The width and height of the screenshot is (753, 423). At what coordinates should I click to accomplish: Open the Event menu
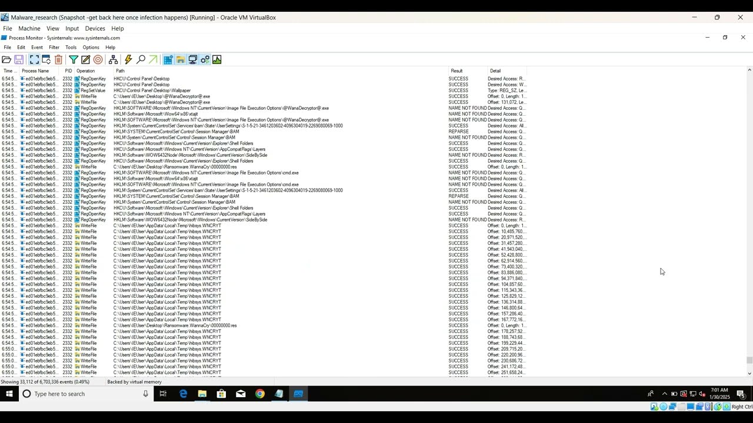37,48
